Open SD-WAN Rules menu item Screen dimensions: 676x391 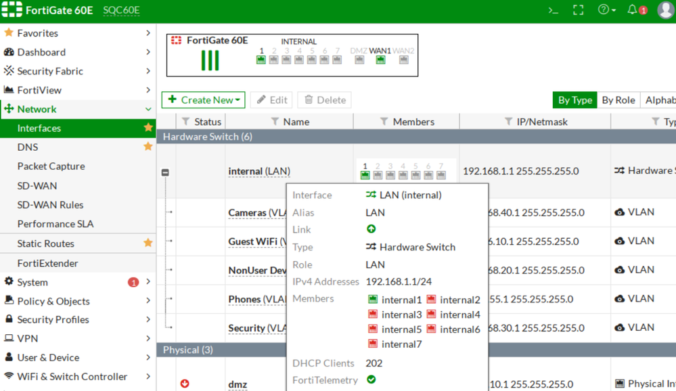(x=50, y=204)
